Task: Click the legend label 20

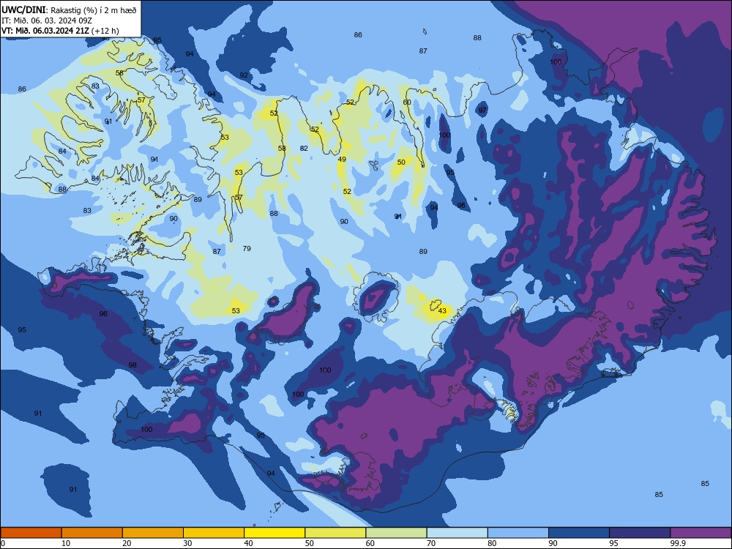Action: click(127, 543)
